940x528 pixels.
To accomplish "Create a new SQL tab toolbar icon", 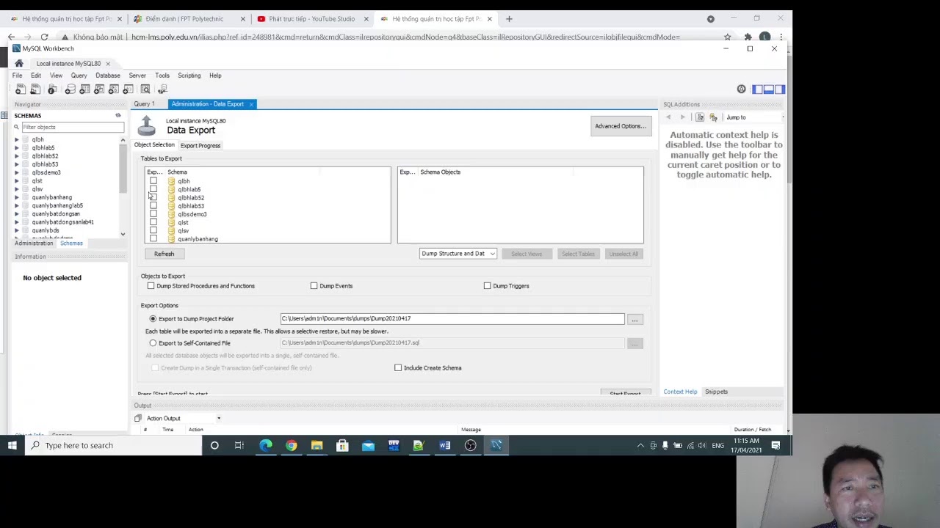I will pyautogui.click(x=21, y=89).
